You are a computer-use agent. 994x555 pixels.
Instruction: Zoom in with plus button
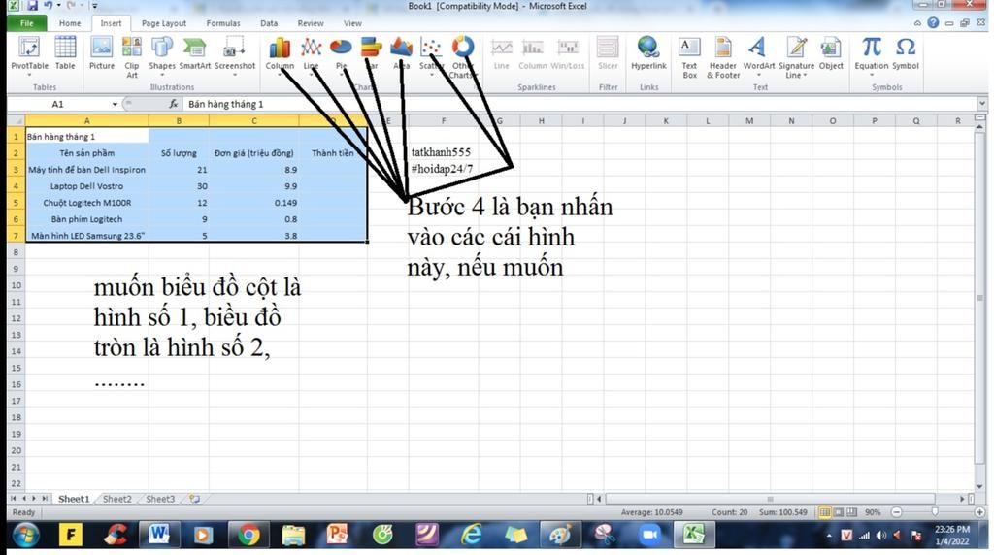click(980, 512)
